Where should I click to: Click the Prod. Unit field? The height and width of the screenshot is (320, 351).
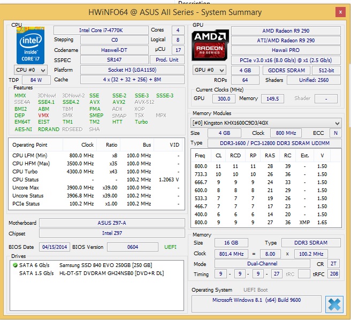tap(167, 60)
